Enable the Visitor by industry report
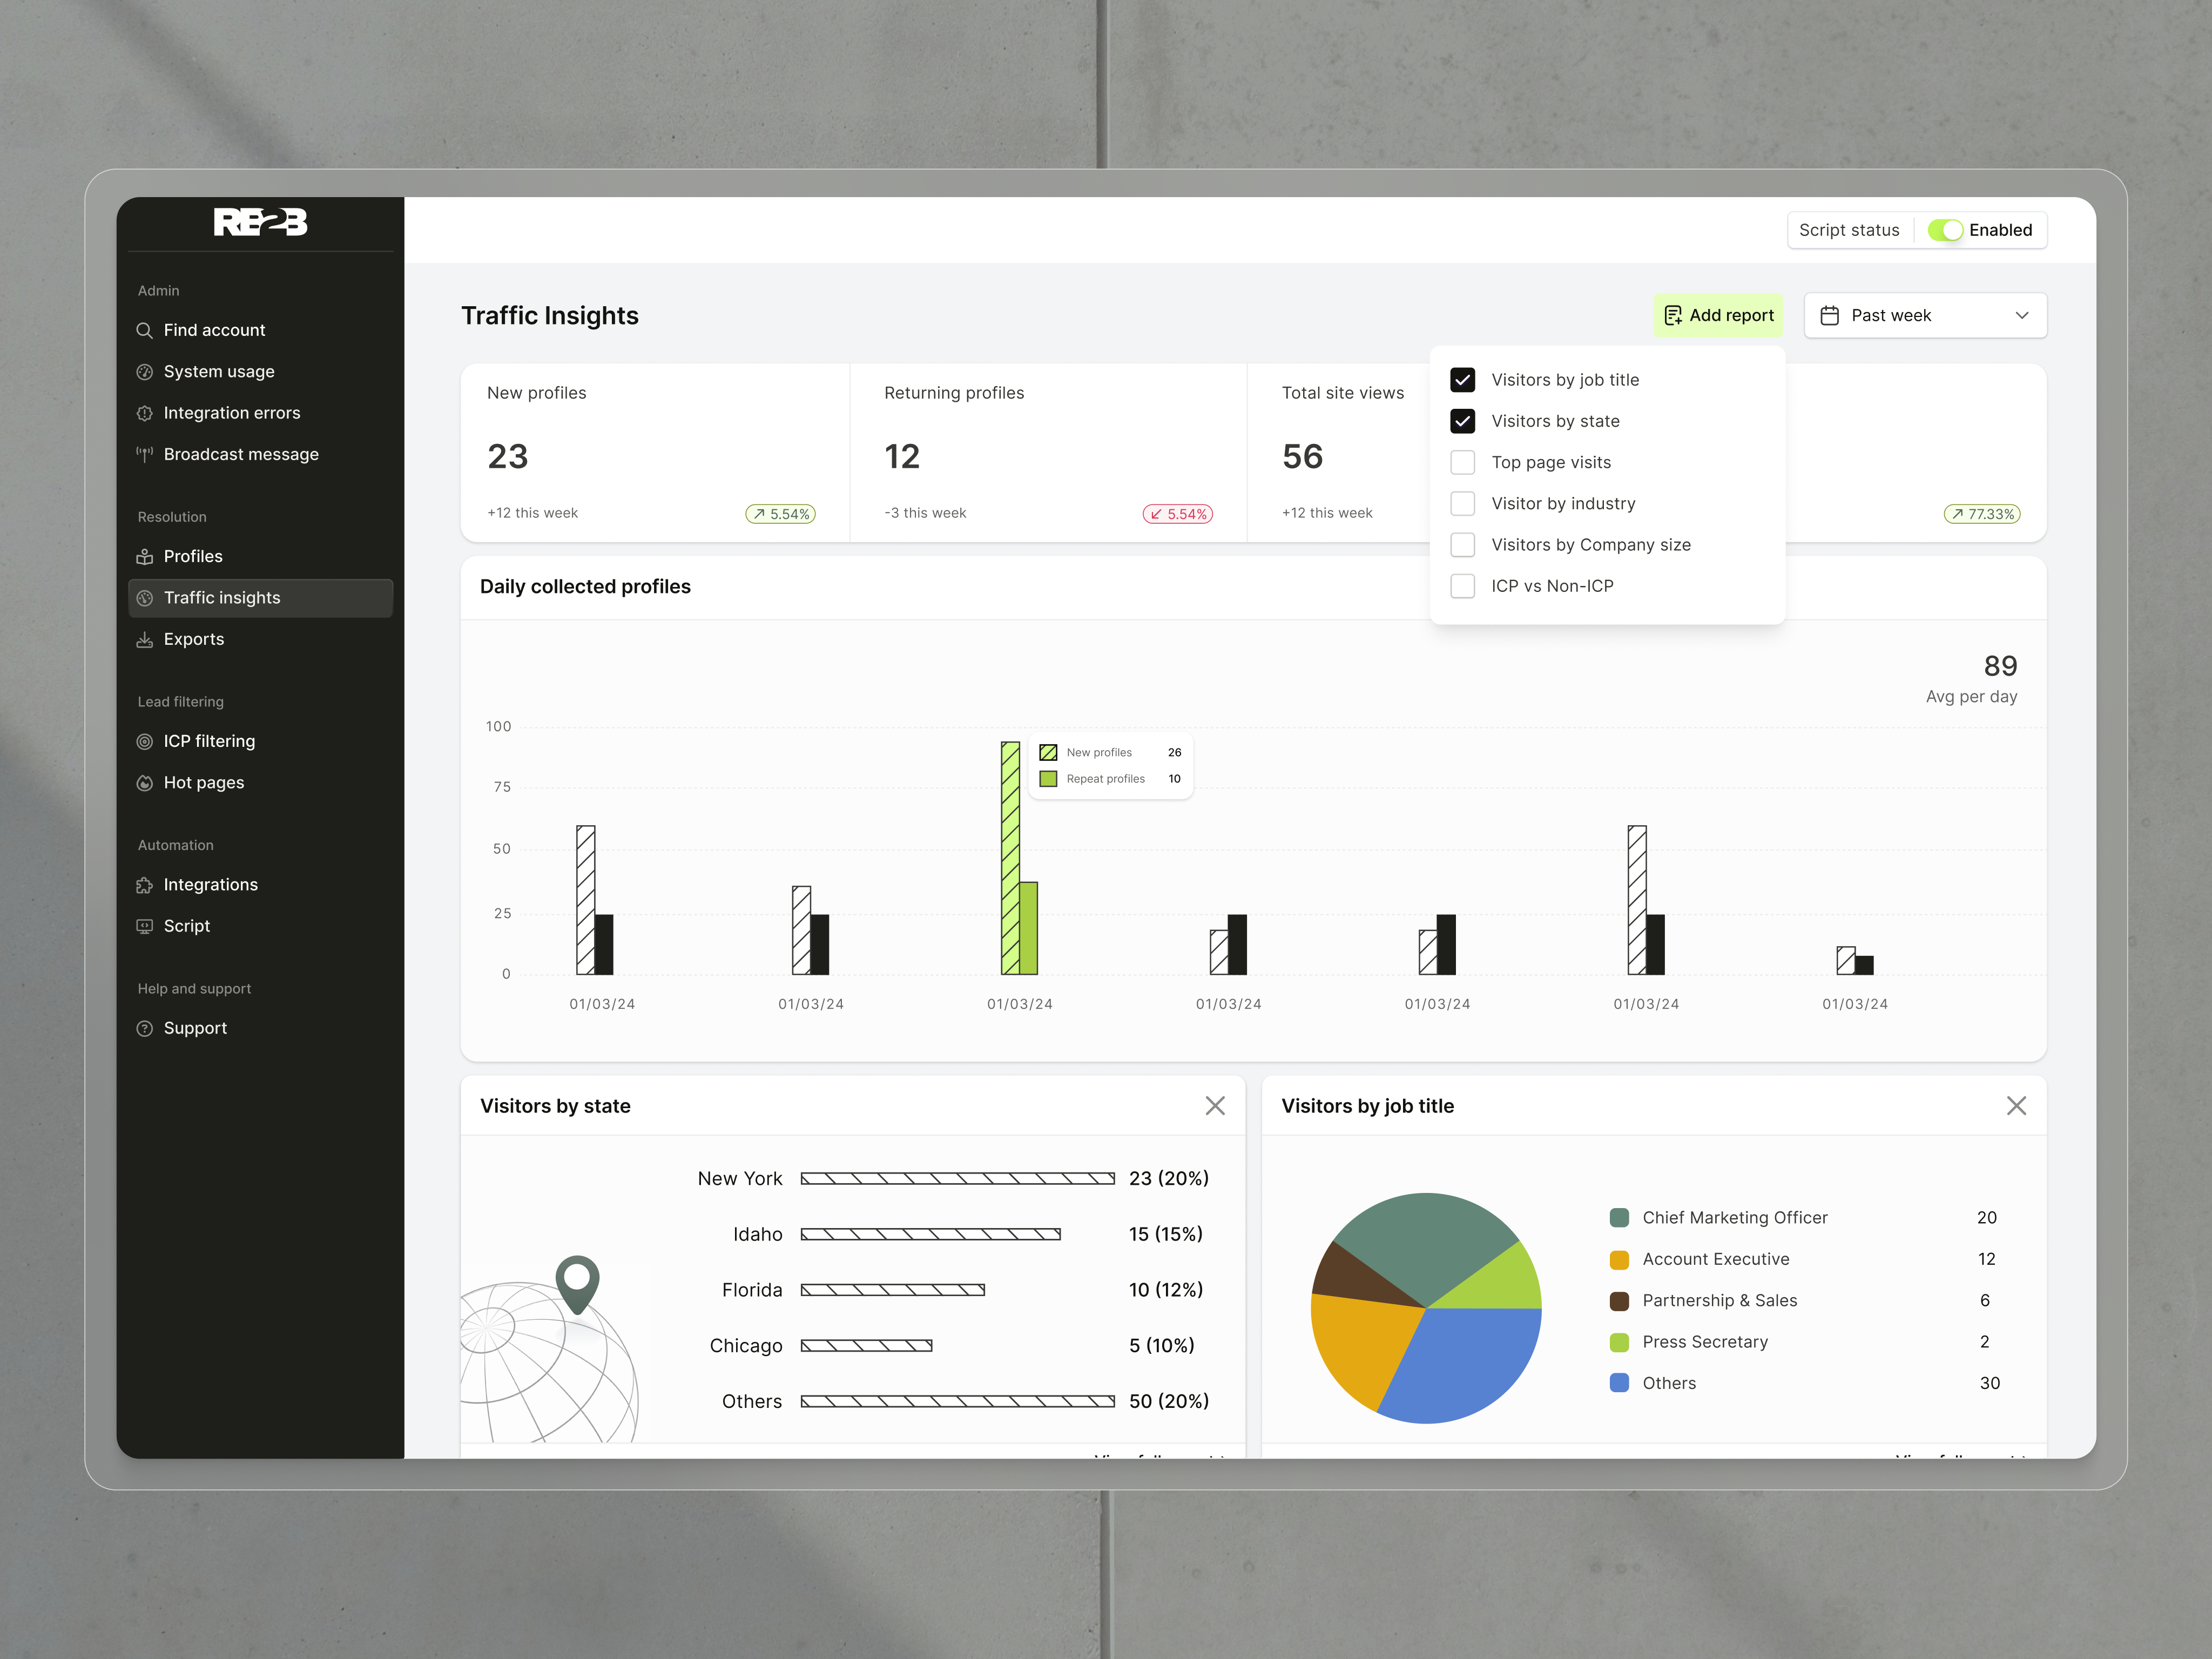 pyautogui.click(x=1463, y=503)
